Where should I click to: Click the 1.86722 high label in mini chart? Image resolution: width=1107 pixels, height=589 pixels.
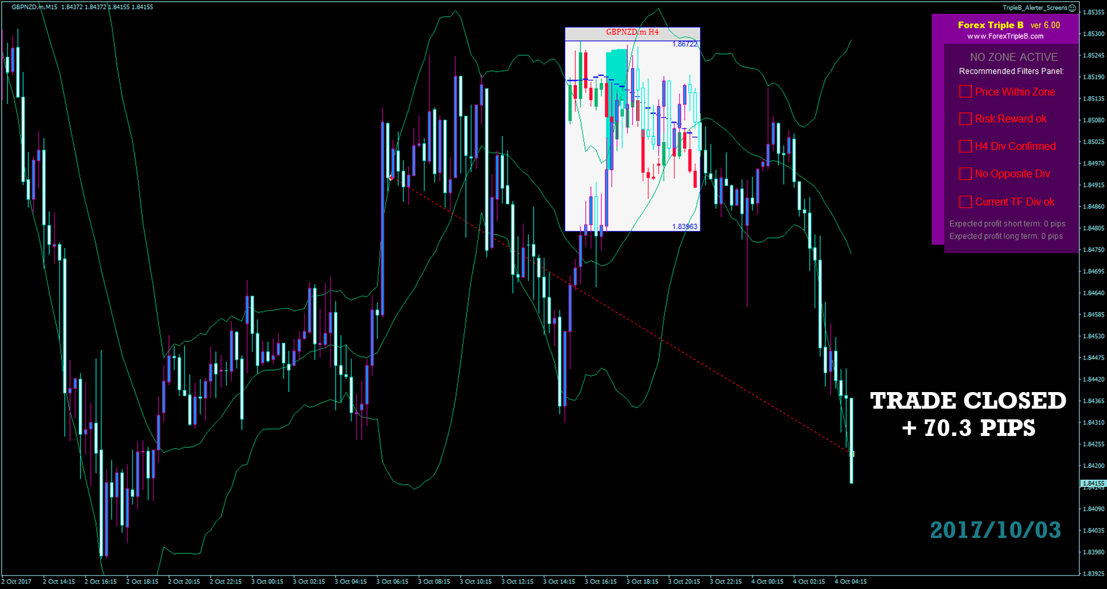pos(685,44)
